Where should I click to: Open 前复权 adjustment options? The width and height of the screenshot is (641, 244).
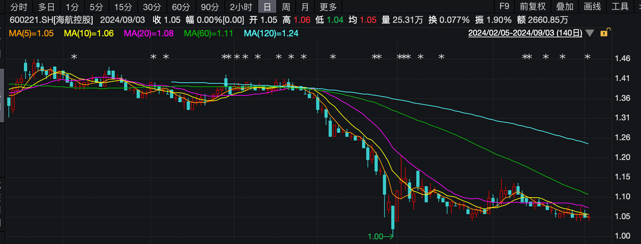[532, 6]
